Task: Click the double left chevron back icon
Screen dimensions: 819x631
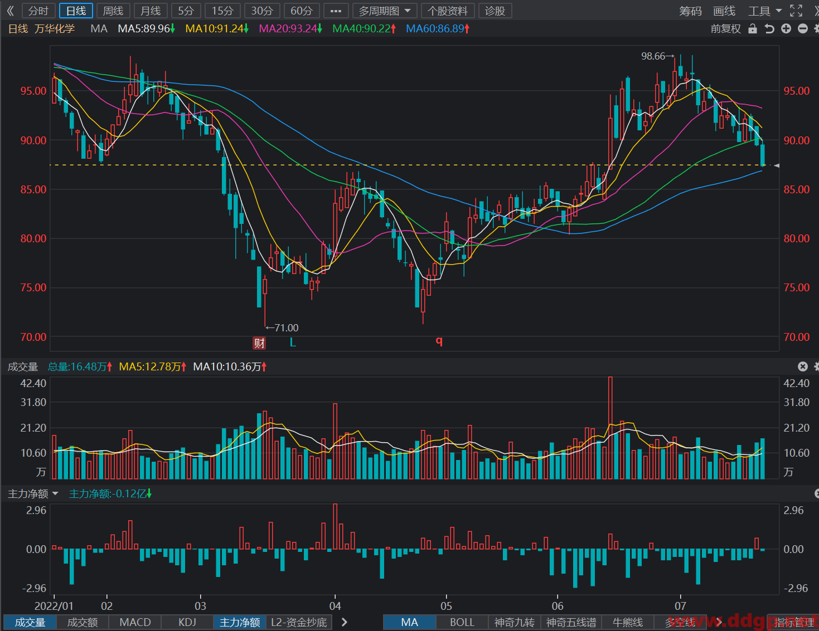Action: [x=10, y=11]
